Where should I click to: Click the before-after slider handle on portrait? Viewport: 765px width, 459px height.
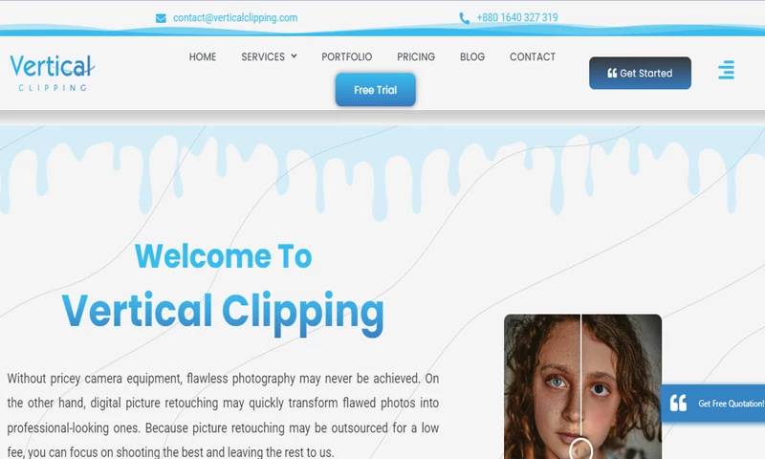tap(580, 449)
